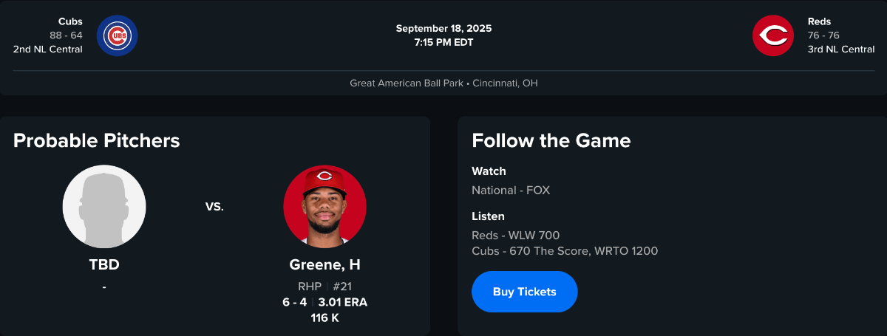Select Reds 3rd NL Central standing
This screenshot has height=336, width=887.
[x=841, y=49]
